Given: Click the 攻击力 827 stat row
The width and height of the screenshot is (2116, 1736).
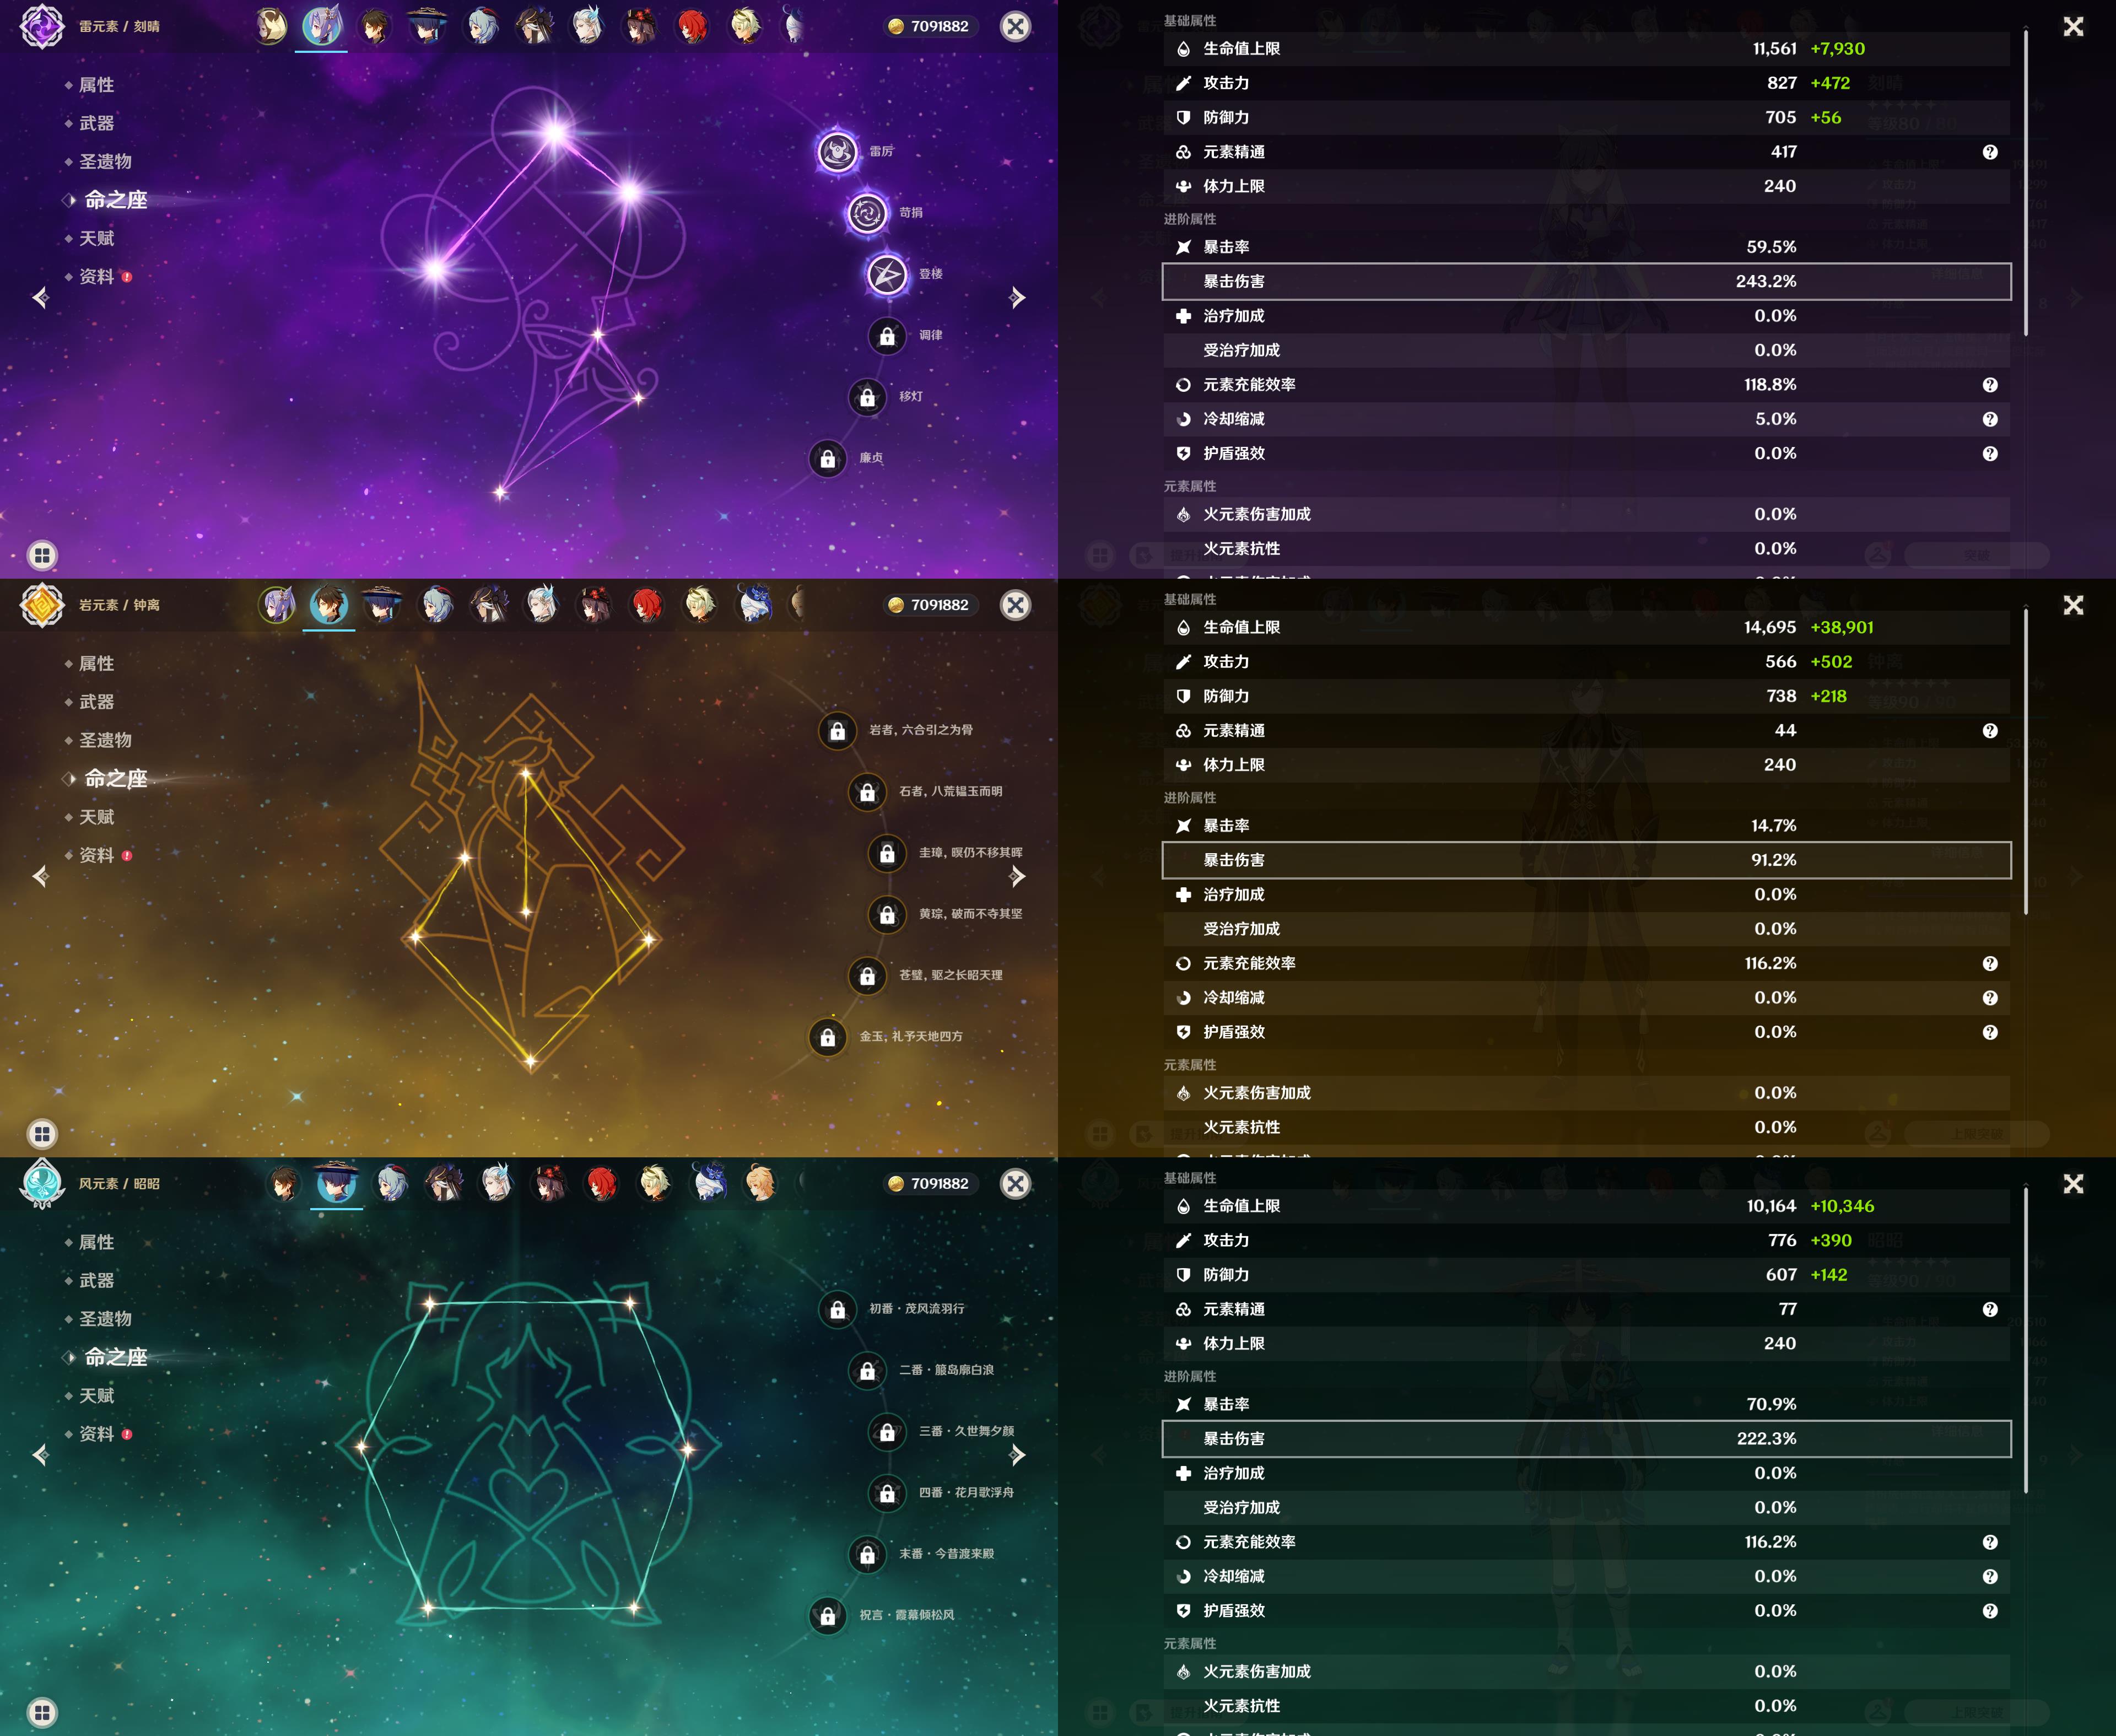Looking at the screenshot, I should click(1586, 83).
